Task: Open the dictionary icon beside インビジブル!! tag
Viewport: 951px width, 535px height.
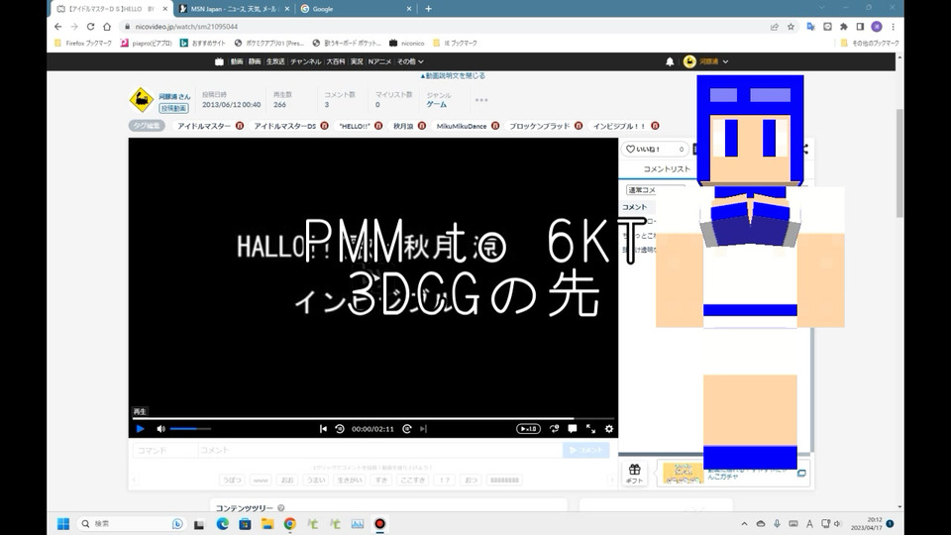Action: coord(655,126)
